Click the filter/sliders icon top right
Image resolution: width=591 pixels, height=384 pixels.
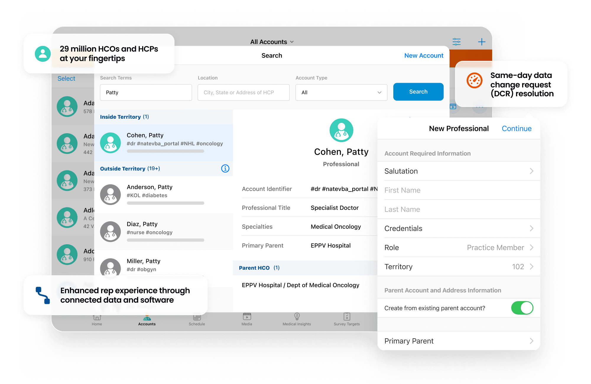pyautogui.click(x=456, y=42)
